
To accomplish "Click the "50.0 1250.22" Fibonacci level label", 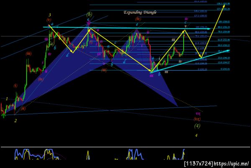I will tap(224, 46).
